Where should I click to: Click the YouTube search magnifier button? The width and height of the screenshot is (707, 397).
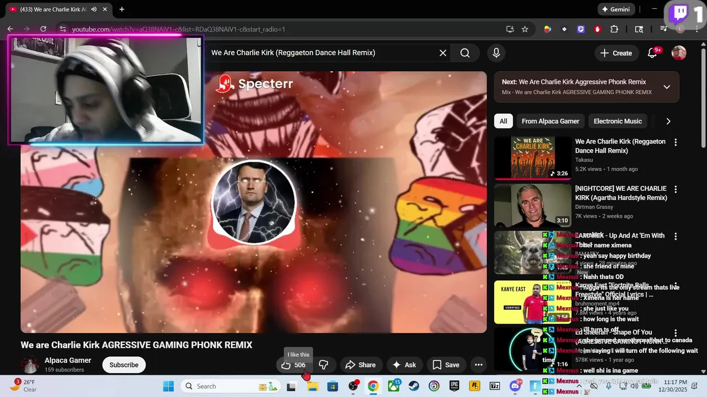[465, 53]
